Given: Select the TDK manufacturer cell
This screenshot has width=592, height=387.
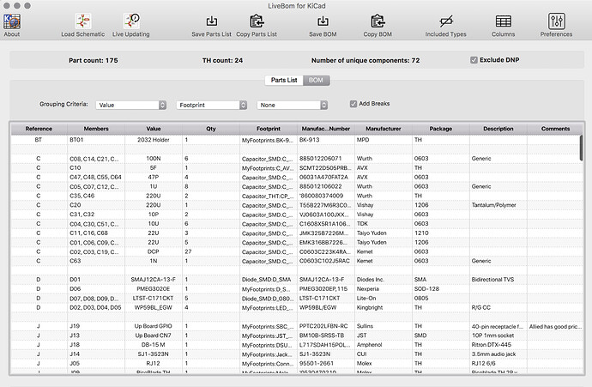Looking at the screenshot, I should click(x=384, y=223).
